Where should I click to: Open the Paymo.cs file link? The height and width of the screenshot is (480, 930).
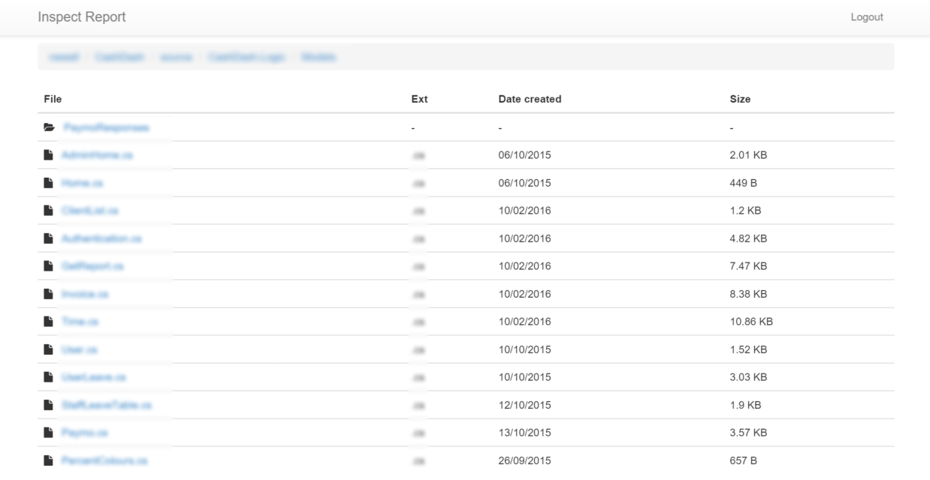tap(86, 433)
